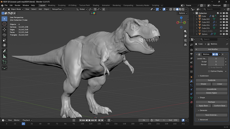The image size is (230, 129).
Task: Click the Save External button
Action: [x=212, y=115]
